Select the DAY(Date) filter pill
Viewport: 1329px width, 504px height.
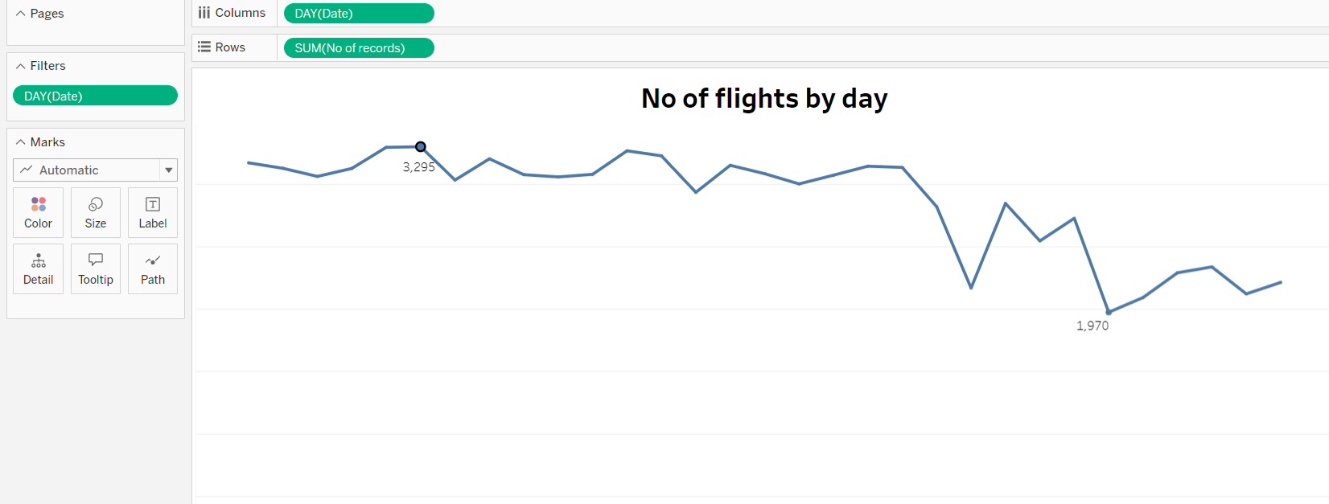94,95
